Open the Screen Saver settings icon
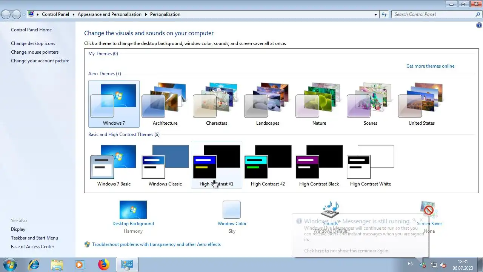This screenshot has width=483, height=272. [x=429, y=210]
